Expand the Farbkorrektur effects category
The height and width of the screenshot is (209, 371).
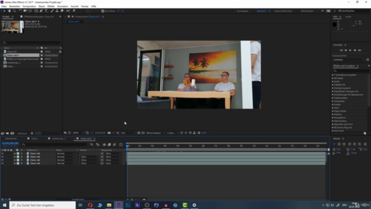333,98
